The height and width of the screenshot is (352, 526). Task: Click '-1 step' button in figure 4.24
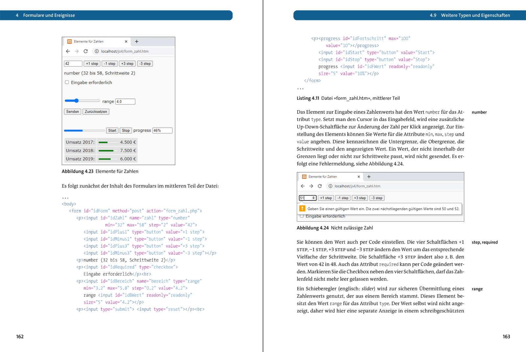click(343, 198)
